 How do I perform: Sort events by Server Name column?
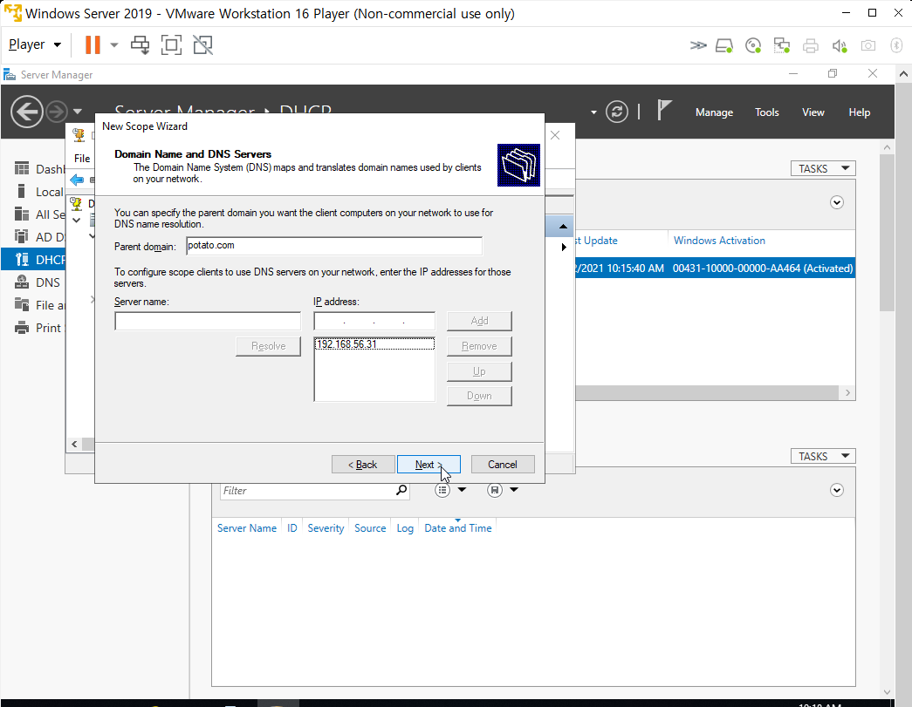(247, 528)
